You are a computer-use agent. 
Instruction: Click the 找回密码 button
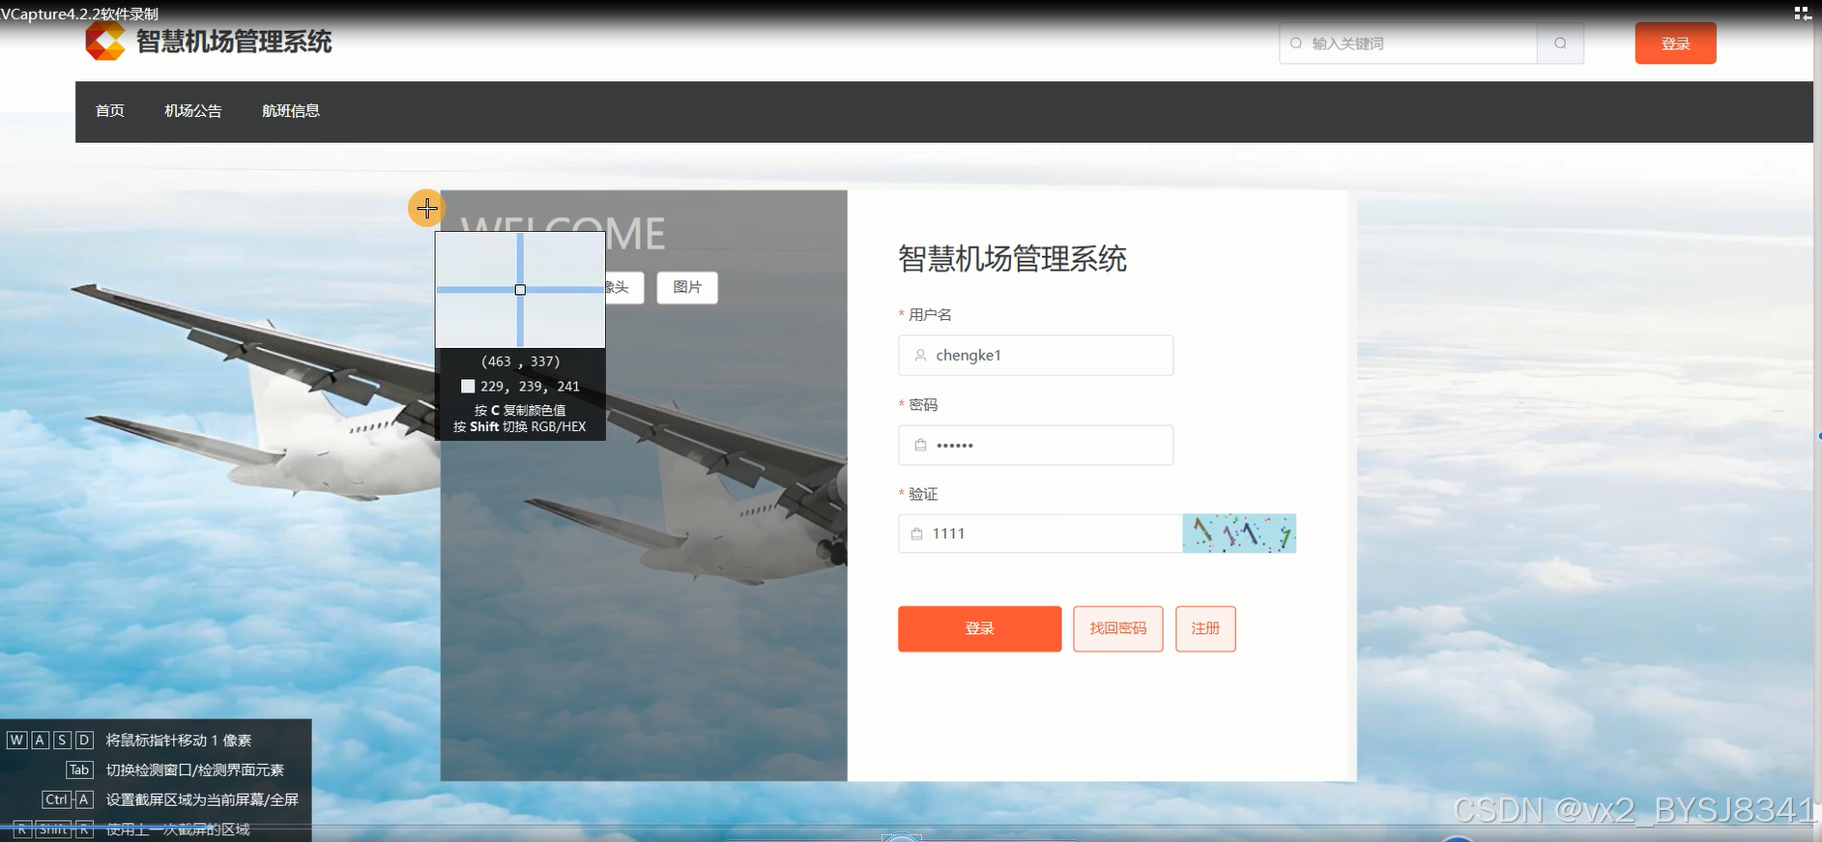click(x=1118, y=629)
